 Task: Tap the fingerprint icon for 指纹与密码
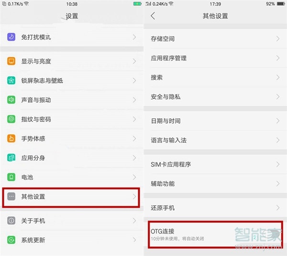click(x=11, y=119)
